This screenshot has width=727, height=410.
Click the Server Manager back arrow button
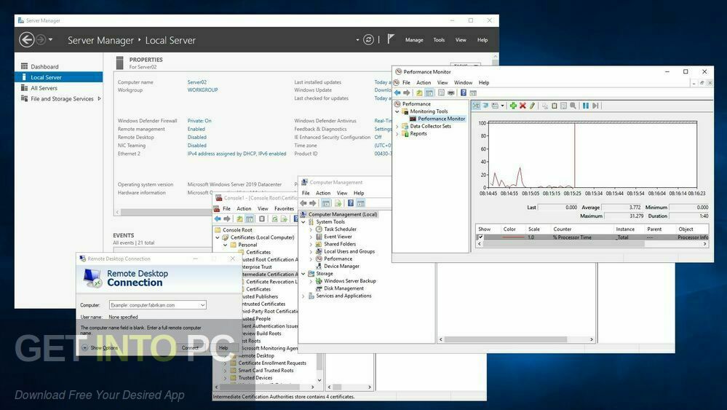26,40
